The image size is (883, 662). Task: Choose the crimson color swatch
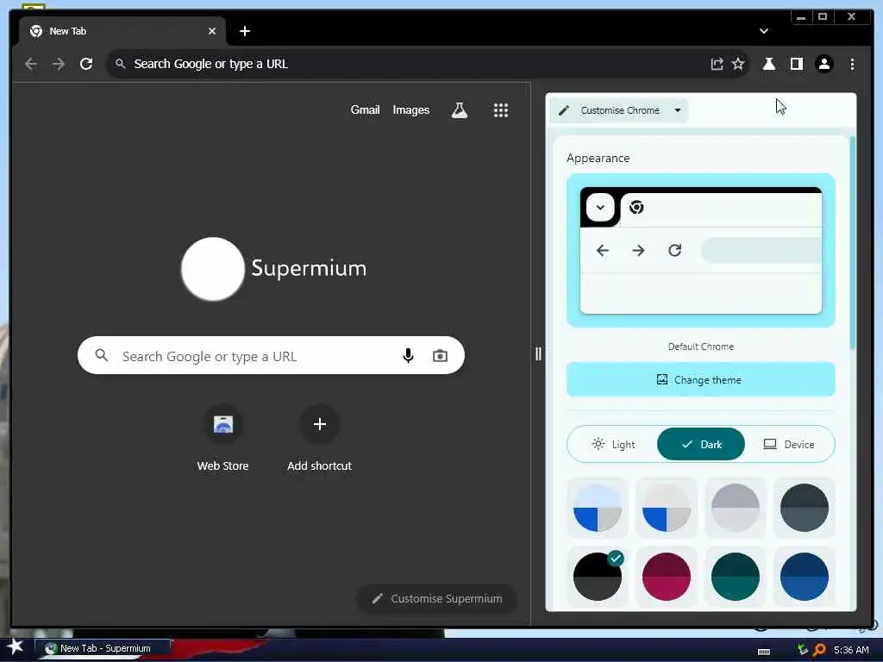[x=667, y=577]
